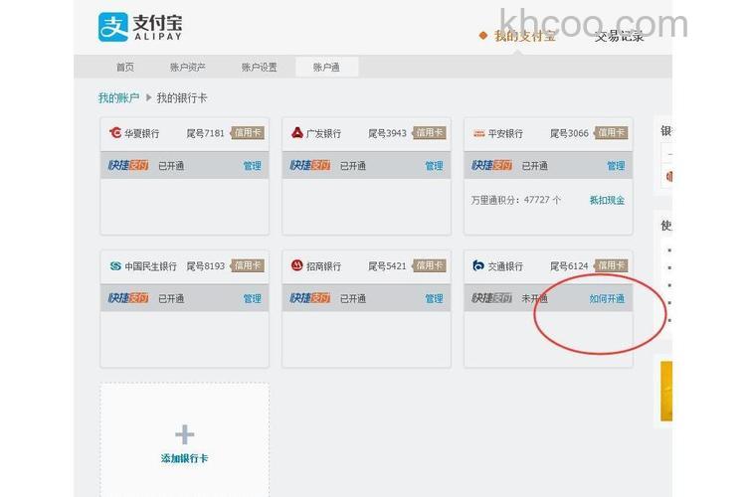Viewport: 747px width, 497px height.
Task: Click 尾号8193 card number text
Action: [x=205, y=266]
